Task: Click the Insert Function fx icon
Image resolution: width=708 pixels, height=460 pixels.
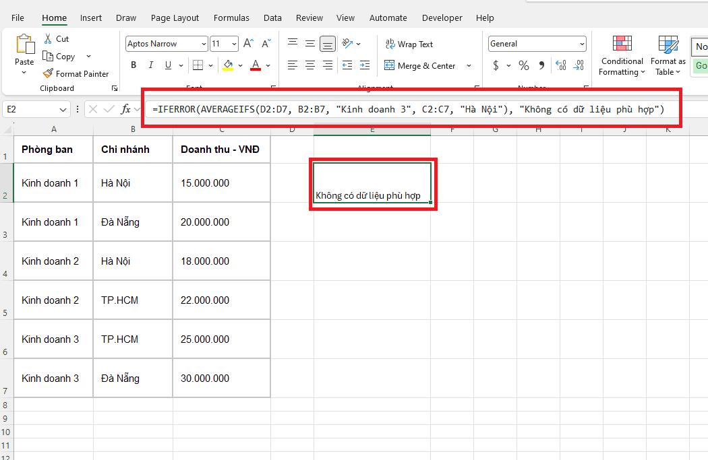Action: [x=125, y=109]
